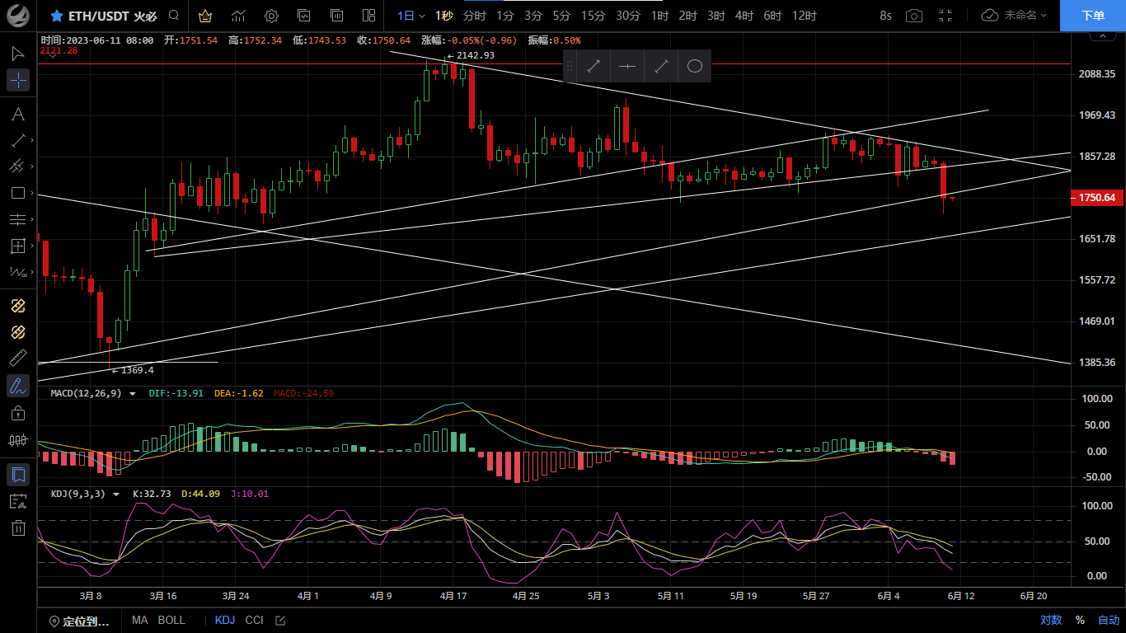Select the text annotation tool
This screenshot has height=633, width=1126.
coord(18,114)
